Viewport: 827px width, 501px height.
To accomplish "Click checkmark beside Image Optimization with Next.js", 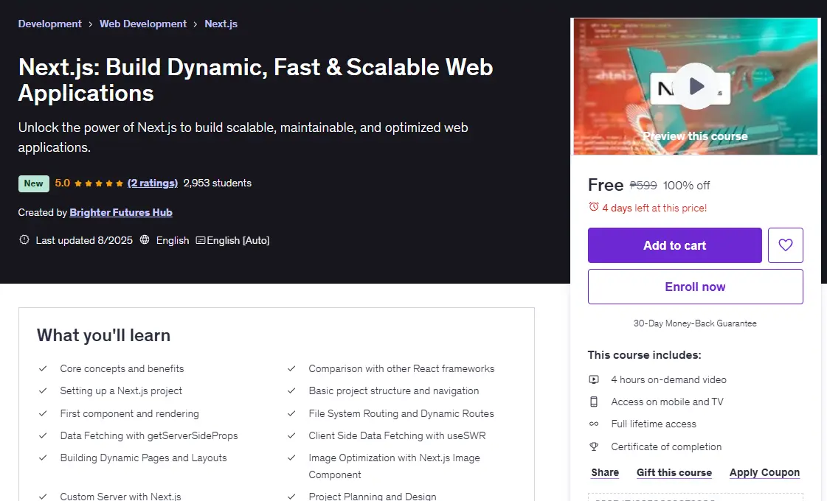I will click(291, 458).
